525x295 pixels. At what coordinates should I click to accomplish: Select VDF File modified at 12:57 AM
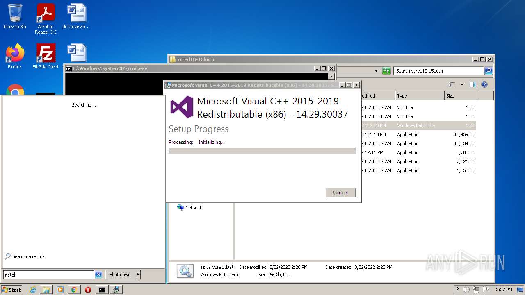(418, 107)
